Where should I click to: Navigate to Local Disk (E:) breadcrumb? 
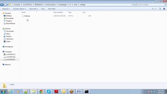pos(27,5)
